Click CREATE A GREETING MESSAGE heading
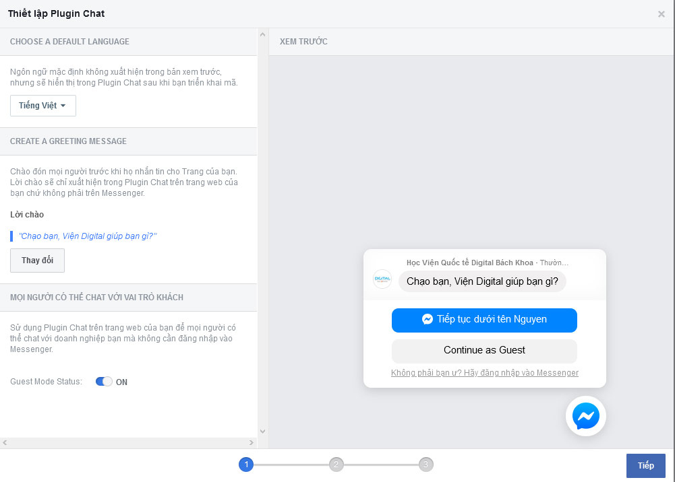 [69, 141]
